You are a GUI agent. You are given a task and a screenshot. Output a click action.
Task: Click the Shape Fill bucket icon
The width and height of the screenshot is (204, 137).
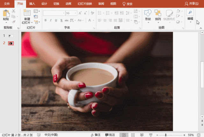tap(178, 11)
